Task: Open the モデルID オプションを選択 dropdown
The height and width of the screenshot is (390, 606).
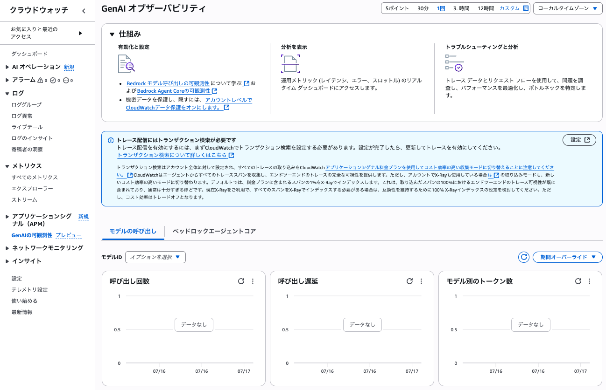Action: pyautogui.click(x=155, y=257)
